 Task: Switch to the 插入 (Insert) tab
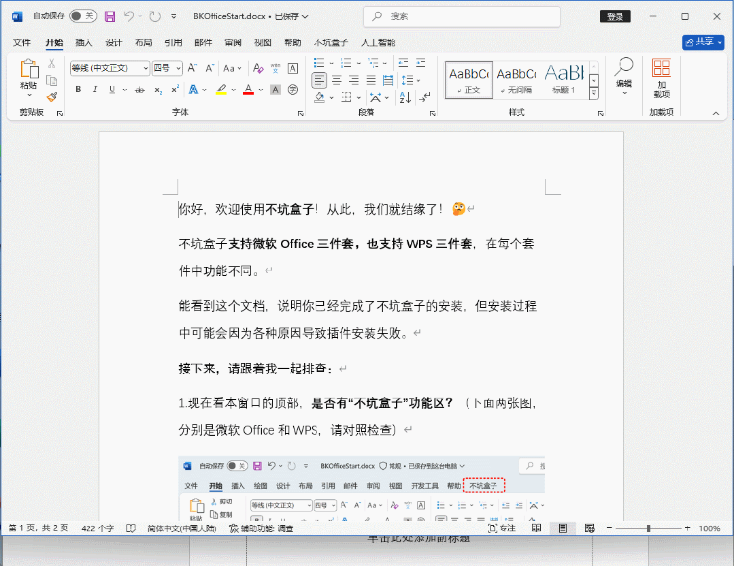point(84,43)
